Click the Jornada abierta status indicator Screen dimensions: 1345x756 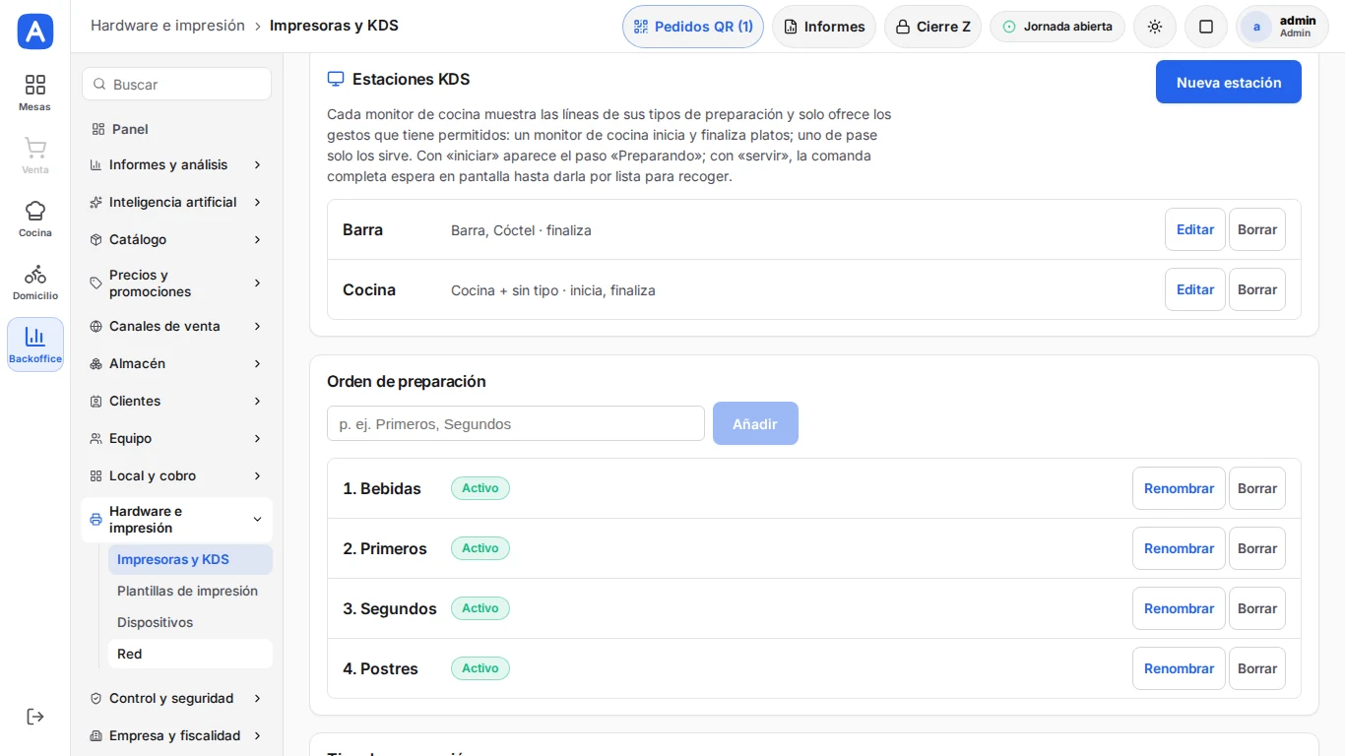pyautogui.click(x=1057, y=27)
